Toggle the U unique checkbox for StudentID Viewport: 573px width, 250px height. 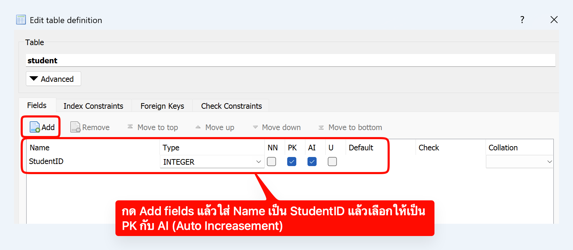(x=332, y=162)
